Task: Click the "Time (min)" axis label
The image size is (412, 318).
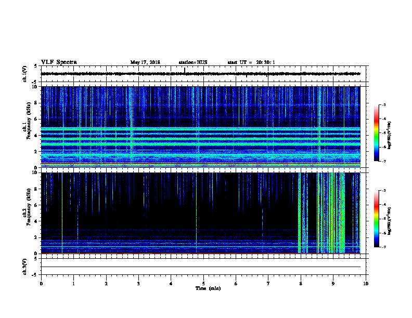Action: 208,288
